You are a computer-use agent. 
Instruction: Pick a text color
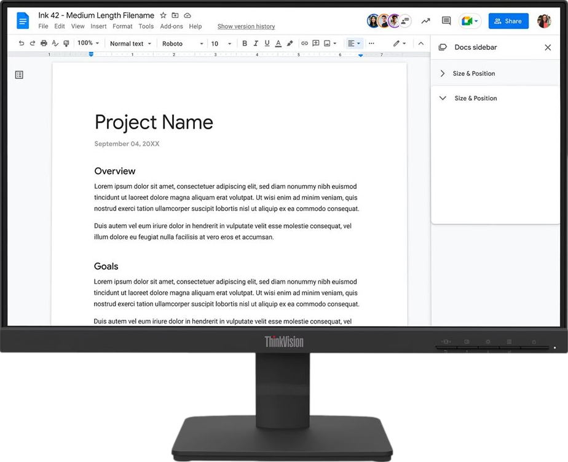[278, 43]
